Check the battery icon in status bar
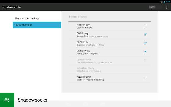 [x=164, y=2]
